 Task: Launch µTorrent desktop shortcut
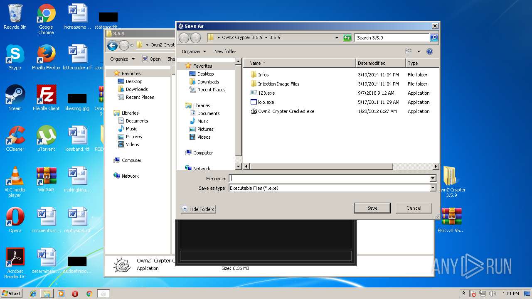[46, 139]
